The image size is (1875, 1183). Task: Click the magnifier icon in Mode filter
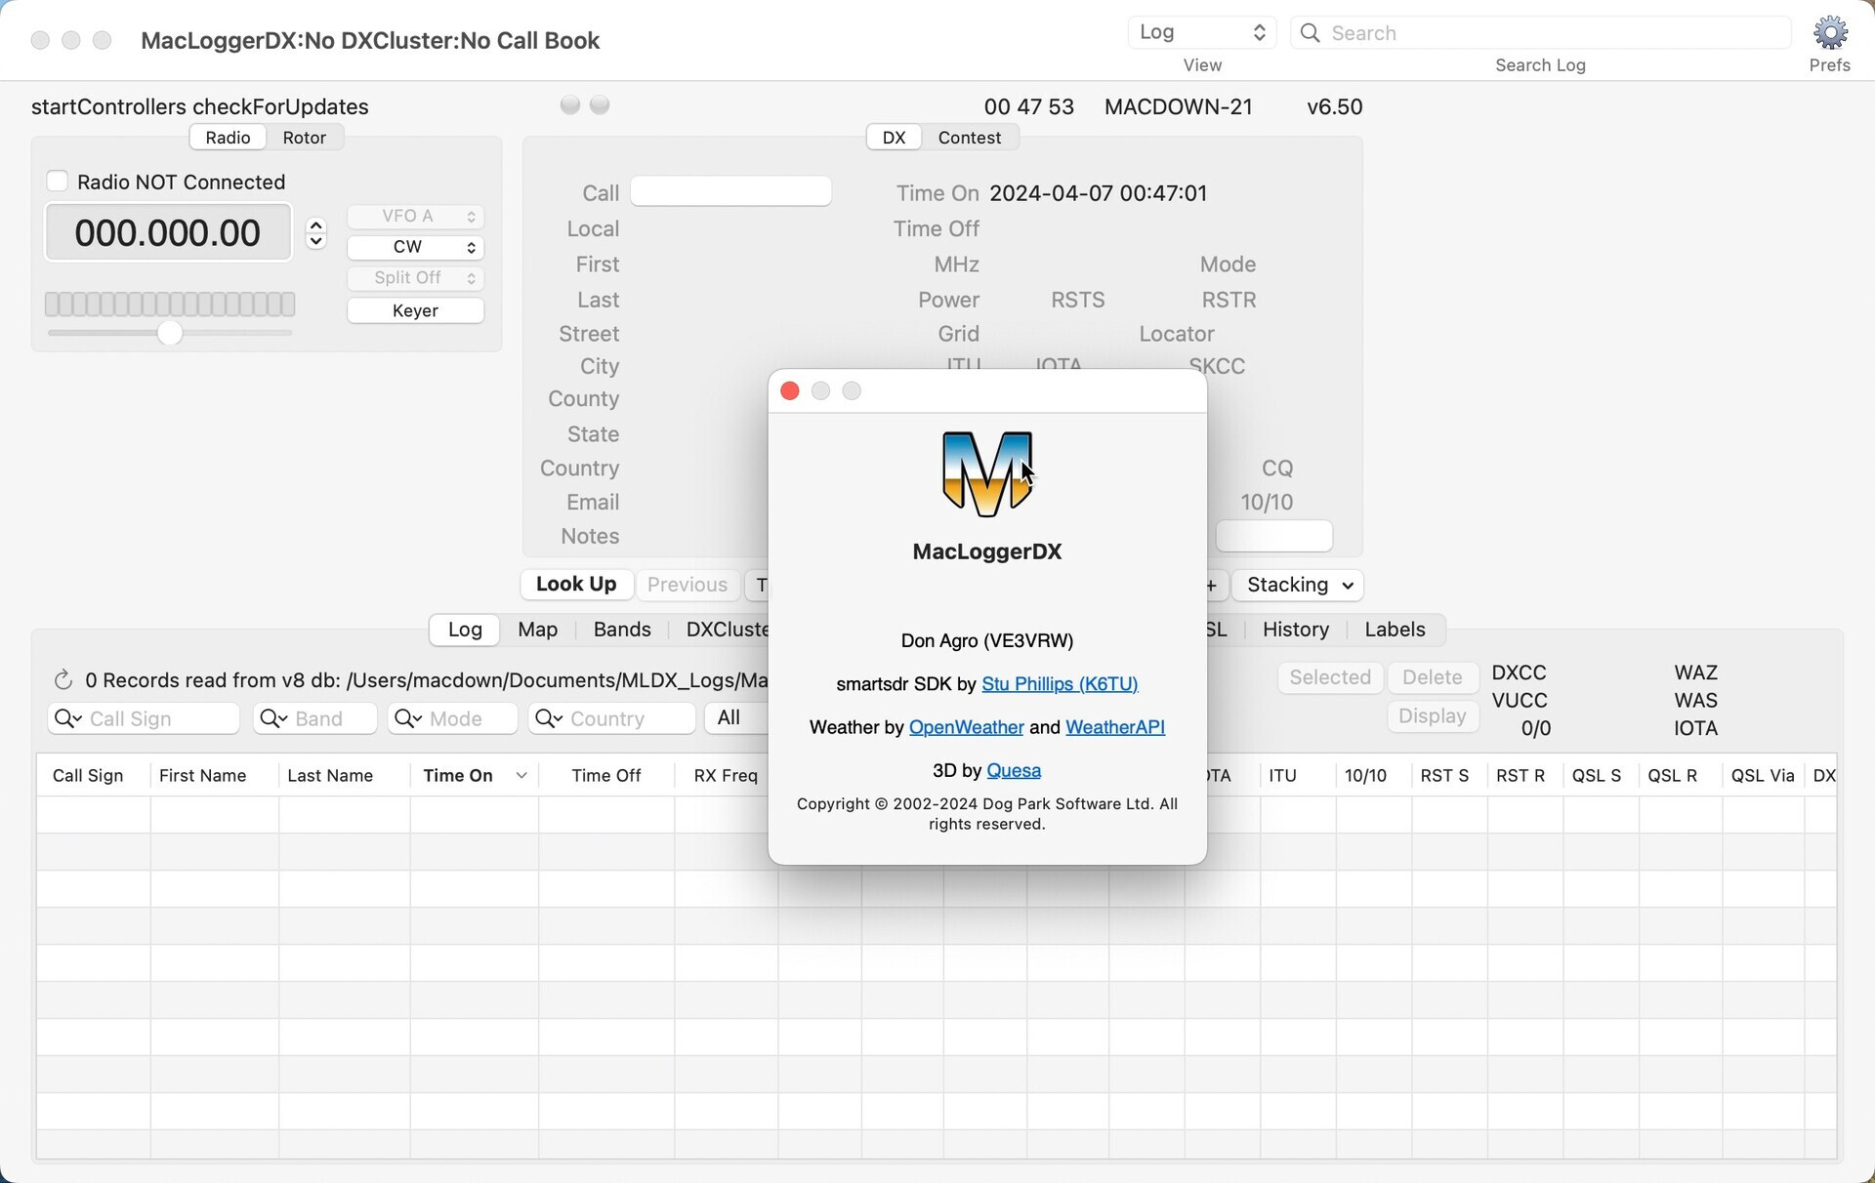(408, 718)
